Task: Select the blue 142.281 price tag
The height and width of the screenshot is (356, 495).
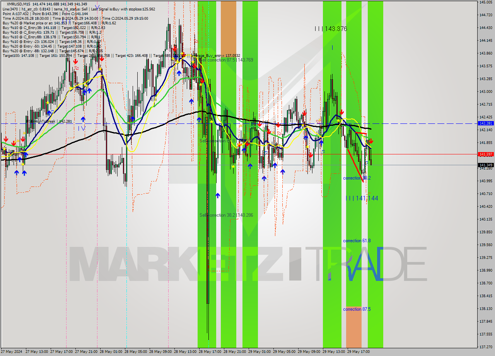Action: coord(486,123)
